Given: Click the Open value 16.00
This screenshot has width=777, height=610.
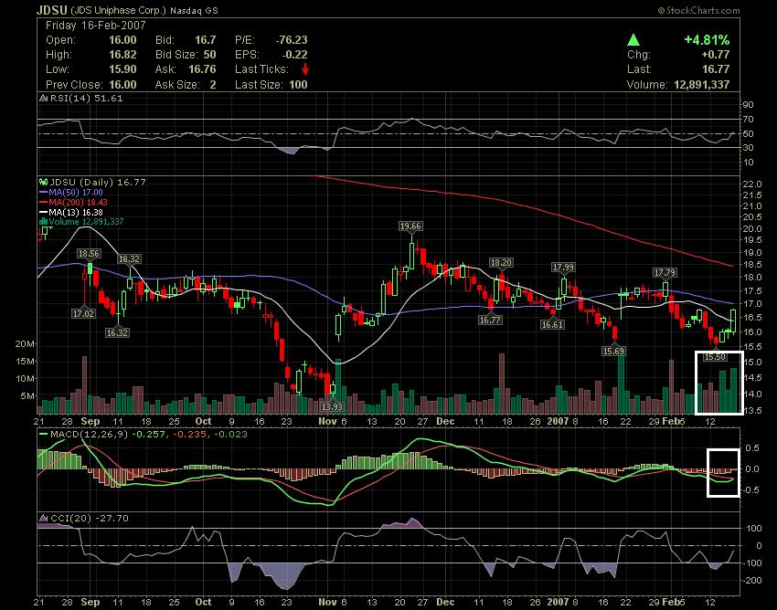Looking at the screenshot, I should [x=122, y=40].
